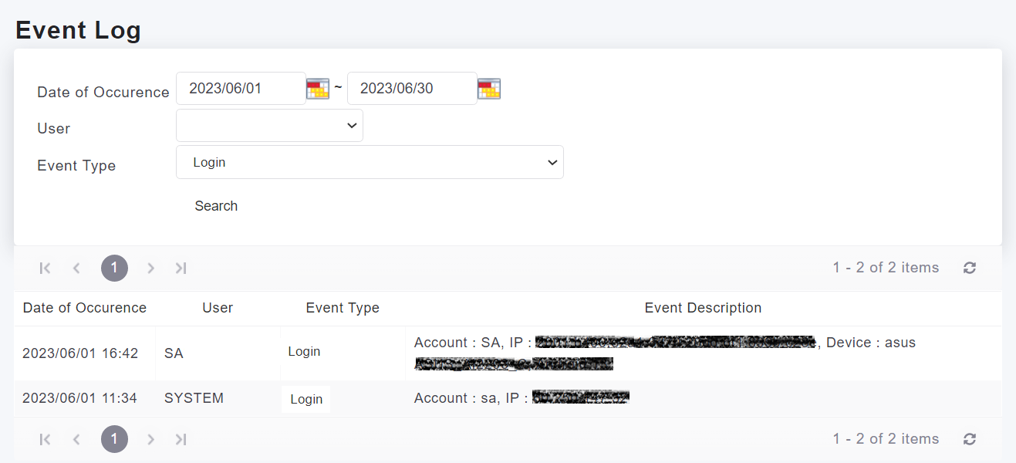
Task: Go to next page in top pager
Action: click(150, 268)
